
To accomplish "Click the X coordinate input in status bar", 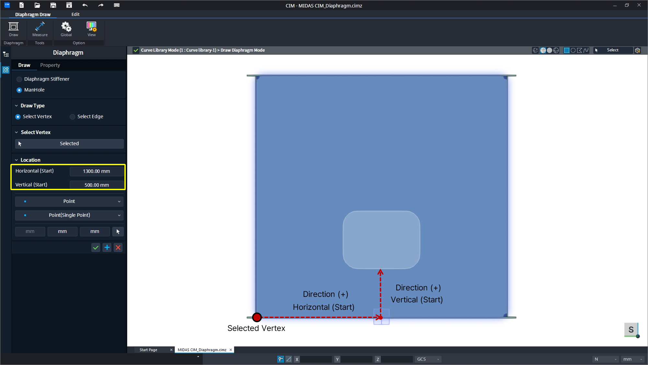I will [316, 359].
